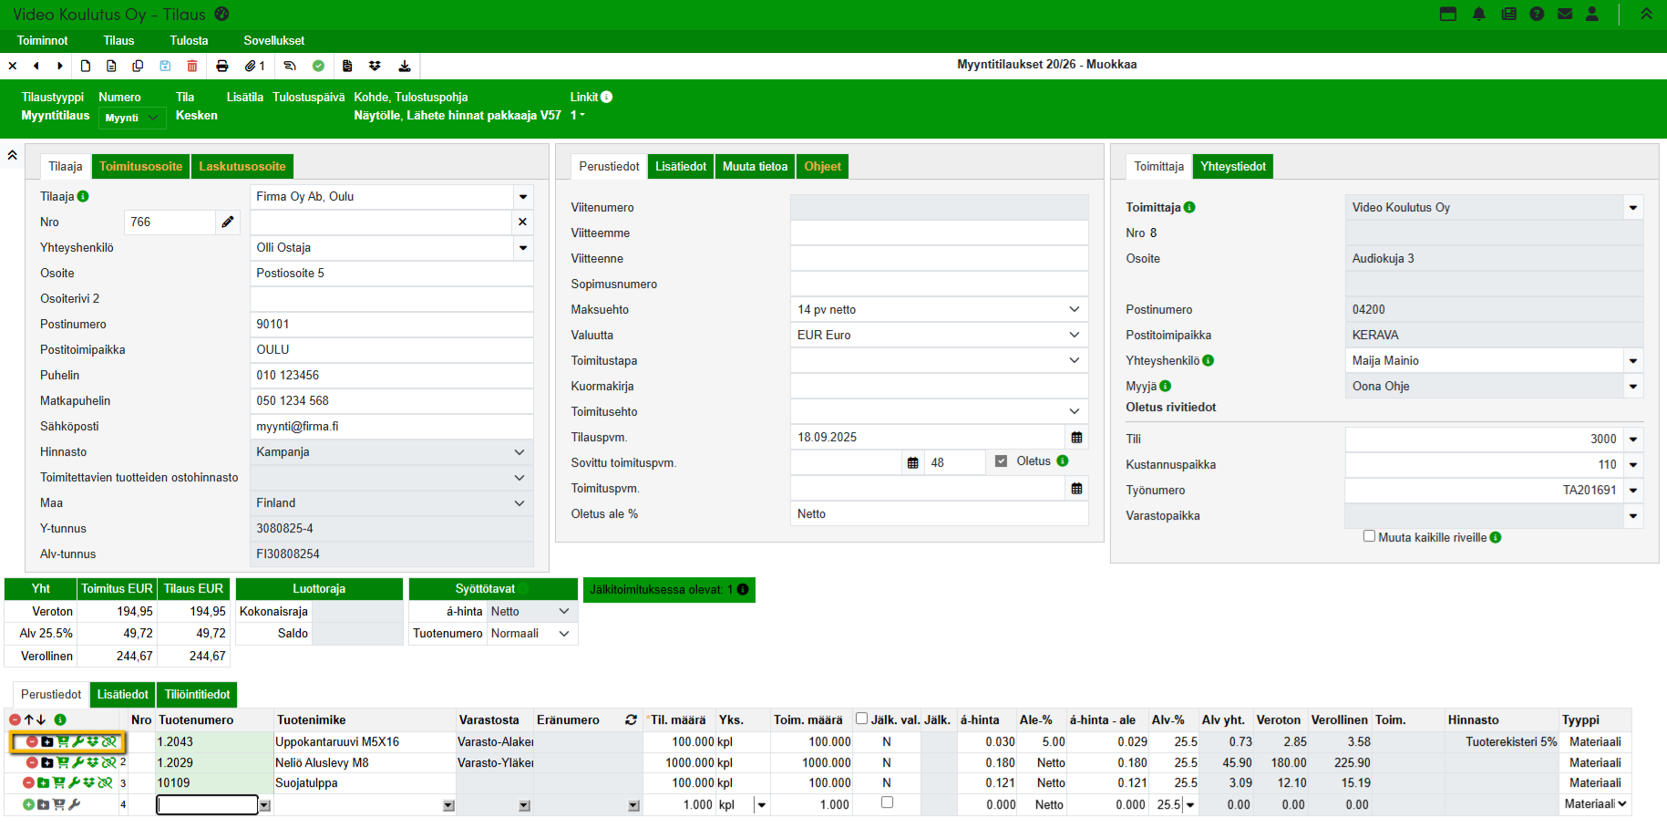Click the printer icon in the toolbar

pyautogui.click(x=222, y=66)
